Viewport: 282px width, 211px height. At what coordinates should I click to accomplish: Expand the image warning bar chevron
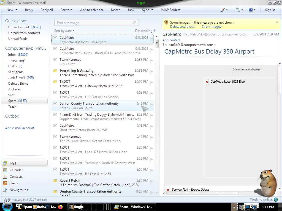(277, 23)
